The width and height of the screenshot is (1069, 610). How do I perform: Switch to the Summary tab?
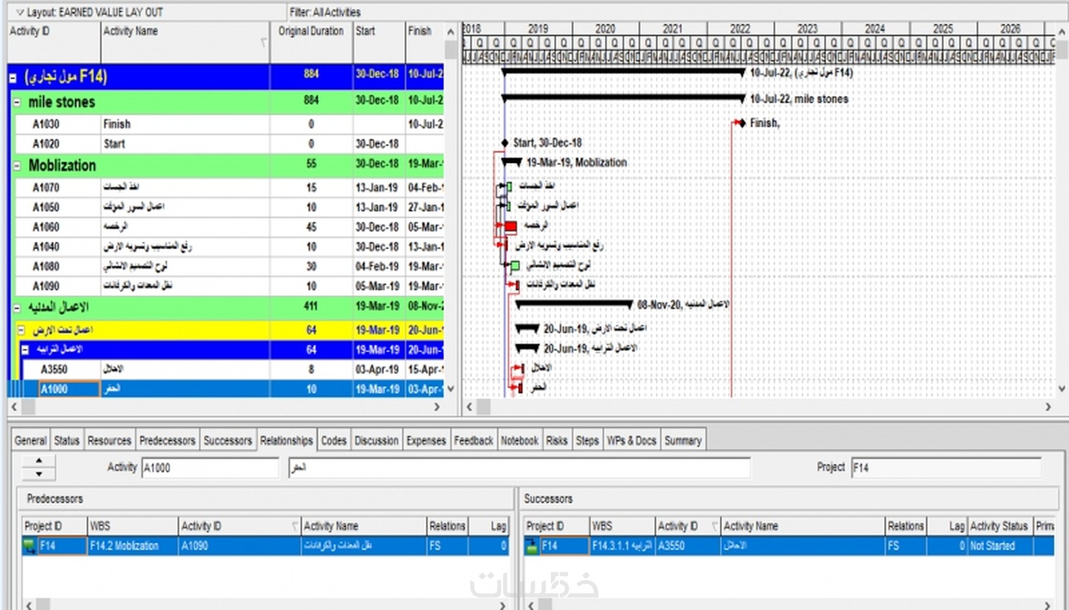click(x=683, y=440)
